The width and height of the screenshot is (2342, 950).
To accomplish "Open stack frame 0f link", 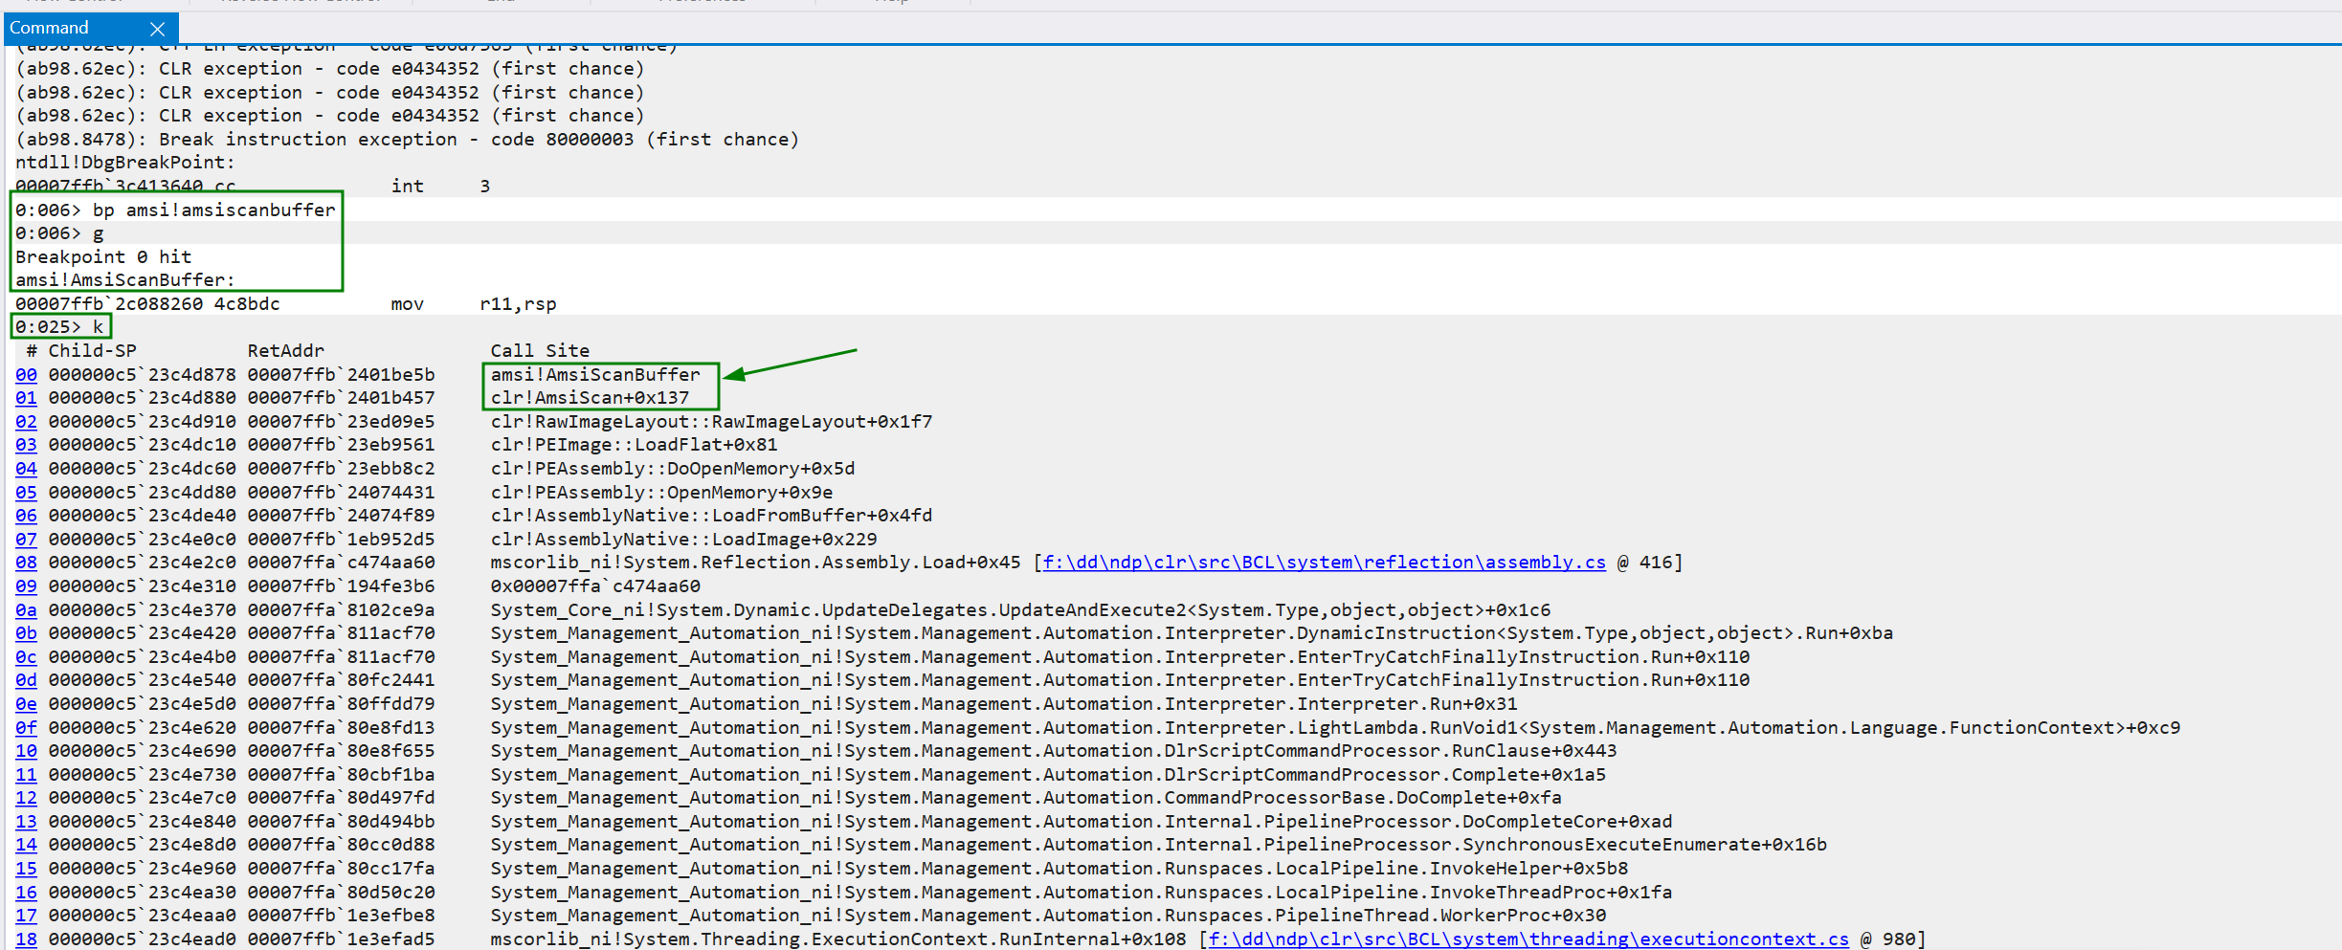I will [26, 728].
